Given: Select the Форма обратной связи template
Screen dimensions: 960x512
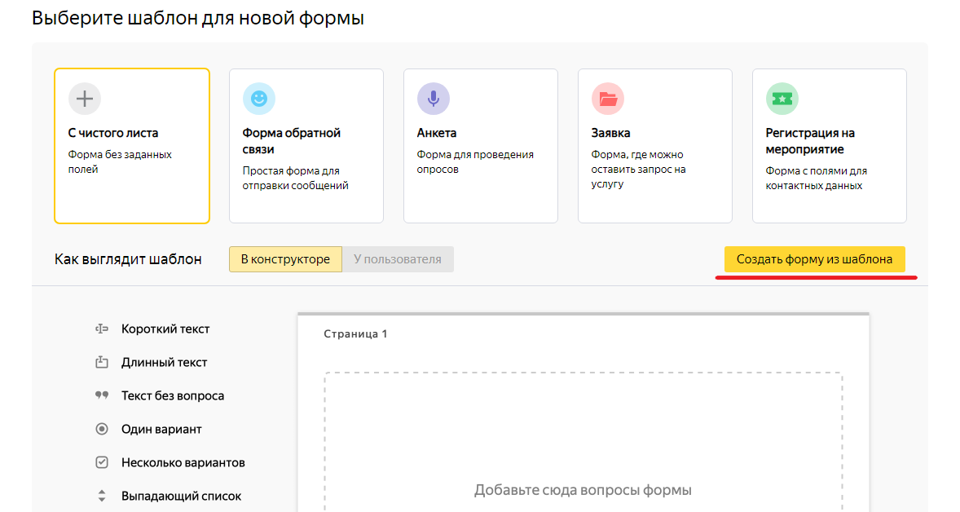Looking at the screenshot, I should [x=306, y=146].
